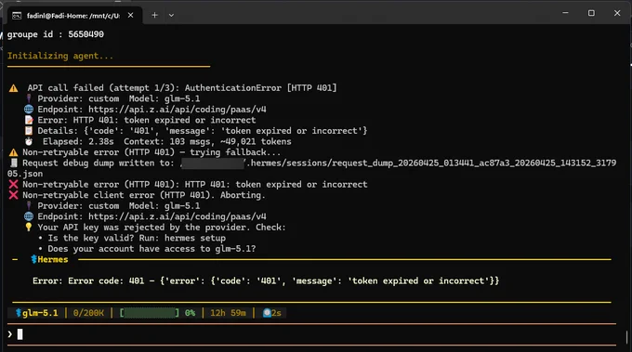
Task: Click the second api.z.ai endpoint URL
Action: [177, 216]
